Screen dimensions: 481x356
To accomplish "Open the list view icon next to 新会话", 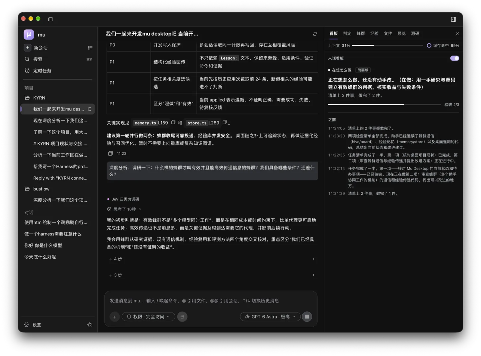I will point(90,47).
